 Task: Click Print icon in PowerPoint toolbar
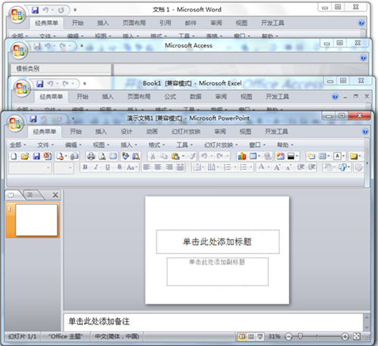tap(91, 156)
